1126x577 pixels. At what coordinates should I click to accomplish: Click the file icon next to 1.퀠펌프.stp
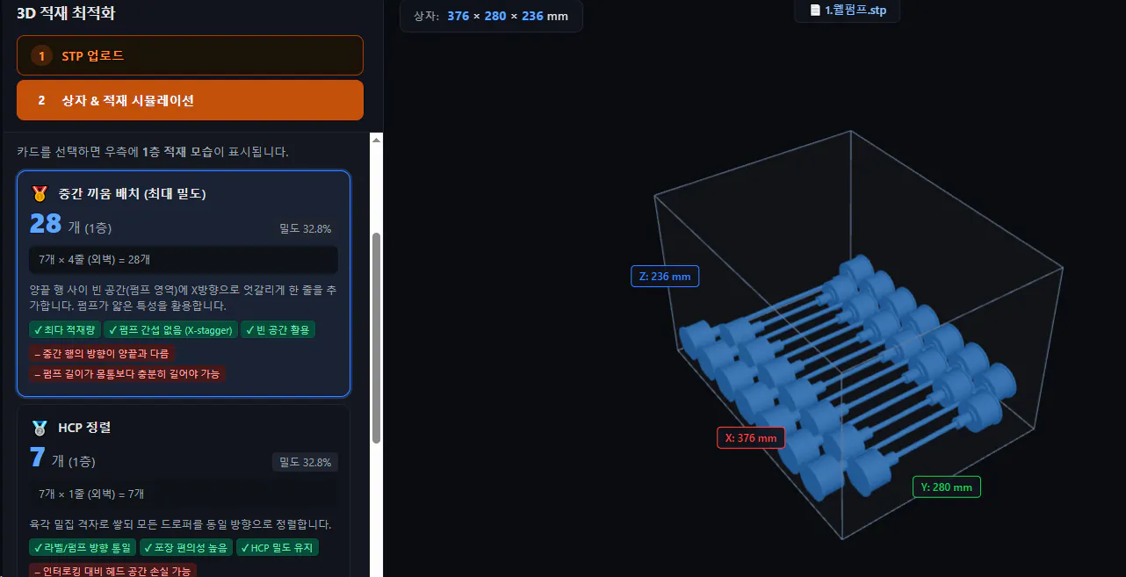[x=815, y=11]
